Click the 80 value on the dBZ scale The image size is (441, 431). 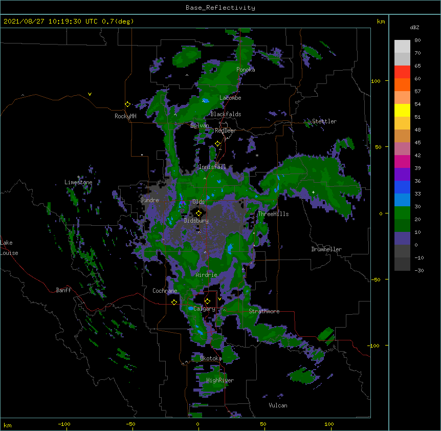[x=417, y=40]
